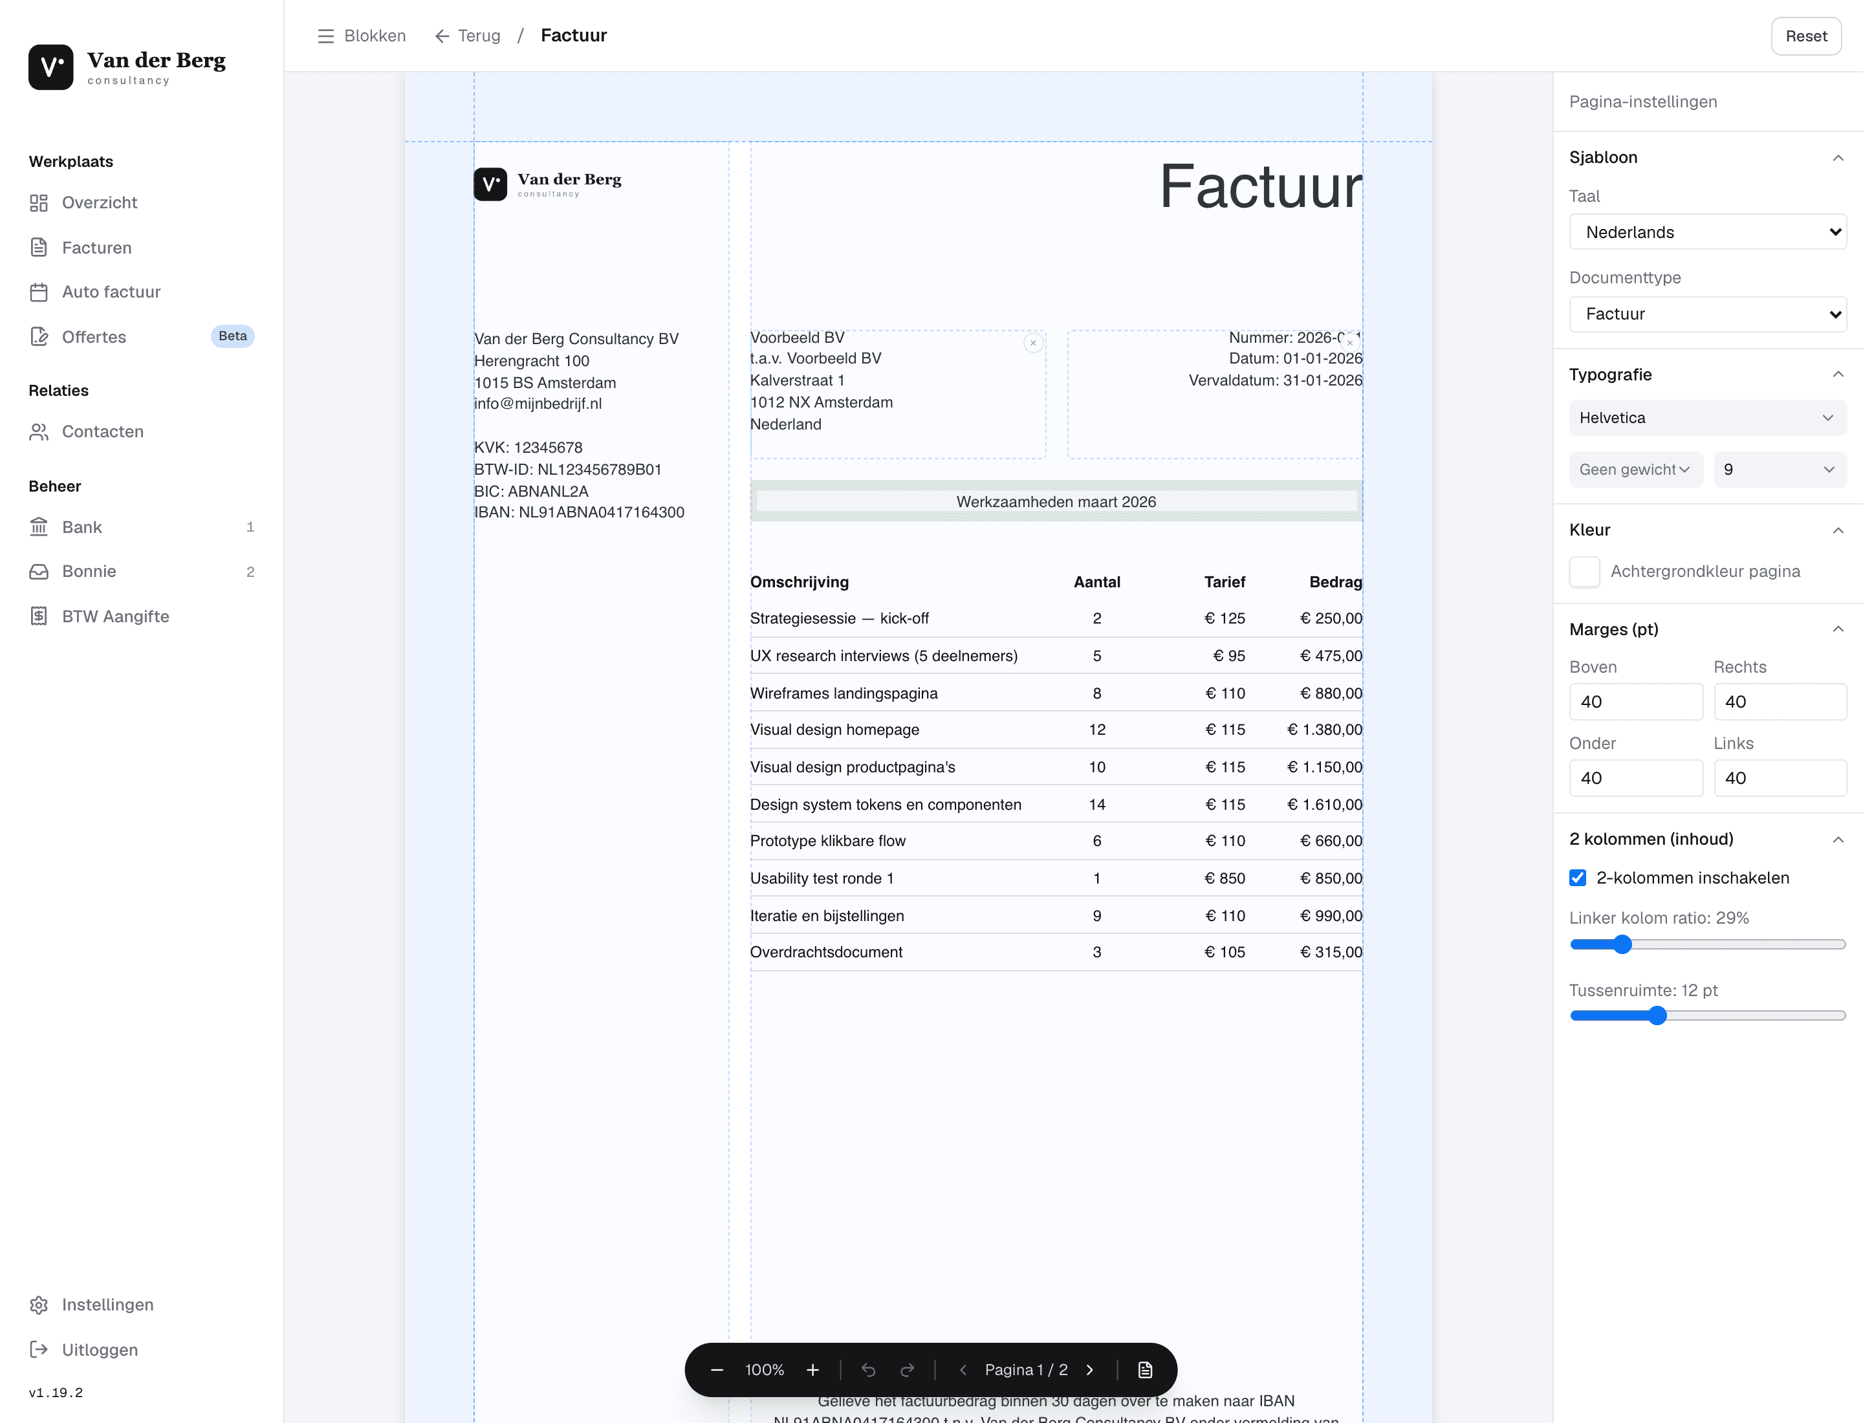Click the Visual design homepage row
1863x1423 pixels.
click(1056, 730)
